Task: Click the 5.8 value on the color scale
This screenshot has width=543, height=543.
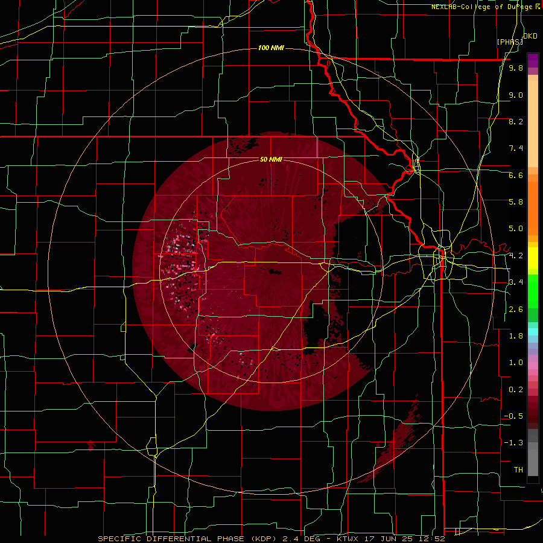Action: coord(516,202)
